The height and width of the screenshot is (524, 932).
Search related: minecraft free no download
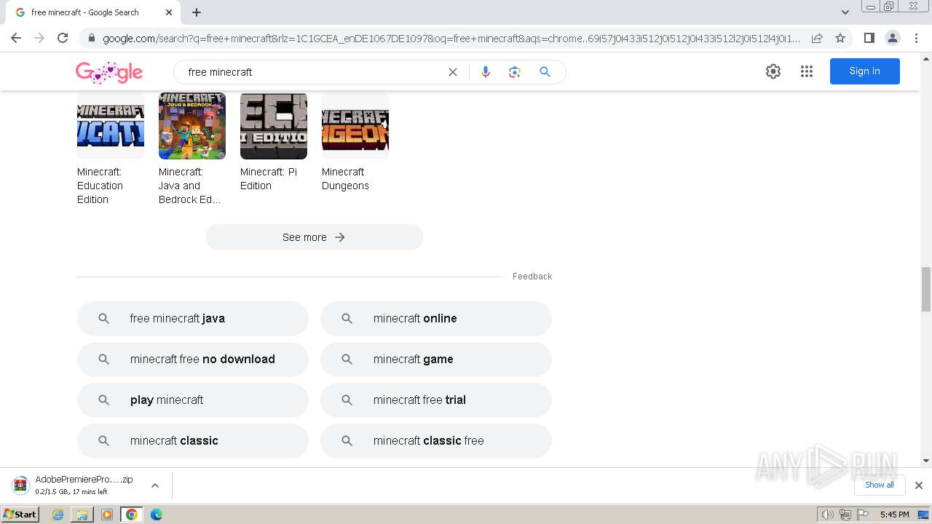pyautogui.click(x=193, y=360)
